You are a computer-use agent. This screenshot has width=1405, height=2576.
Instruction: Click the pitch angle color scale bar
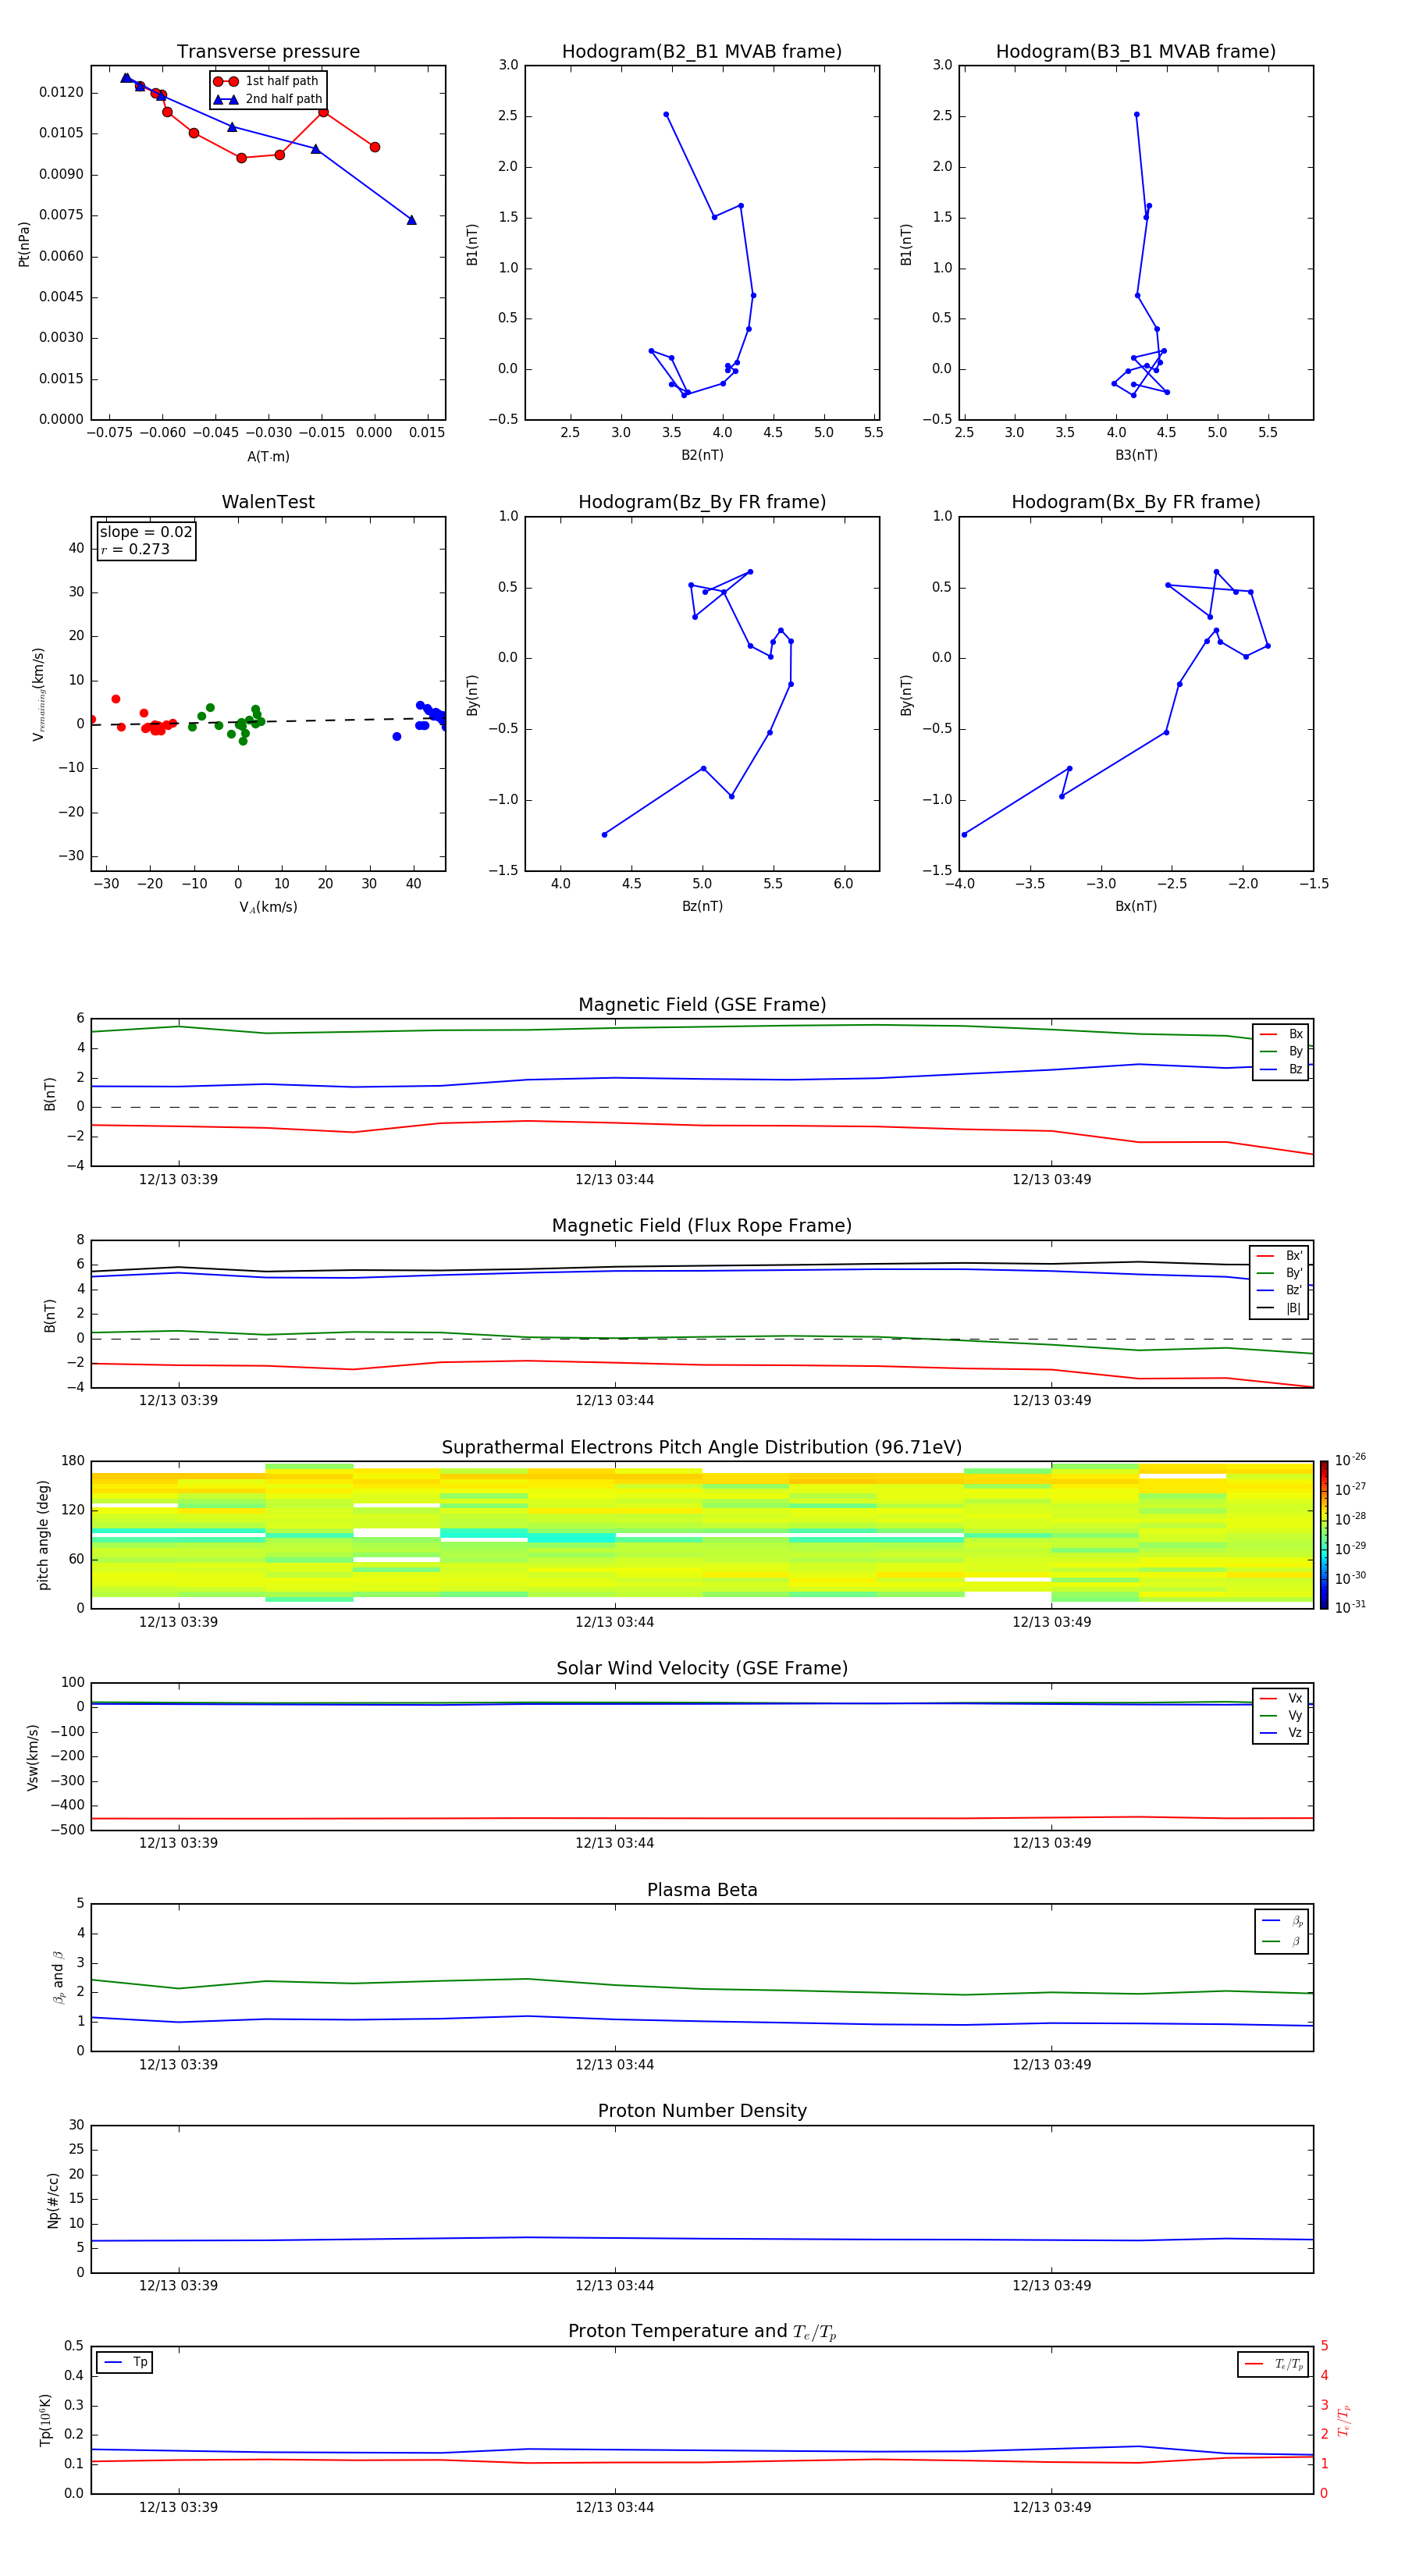[1324, 1534]
